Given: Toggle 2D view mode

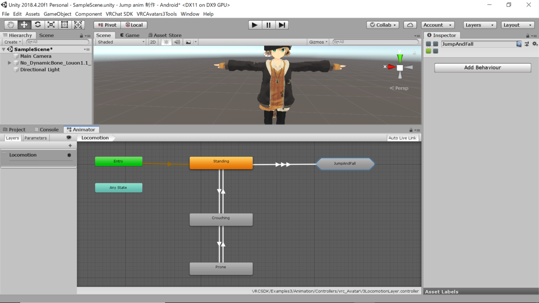Looking at the screenshot, I should (x=153, y=42).
